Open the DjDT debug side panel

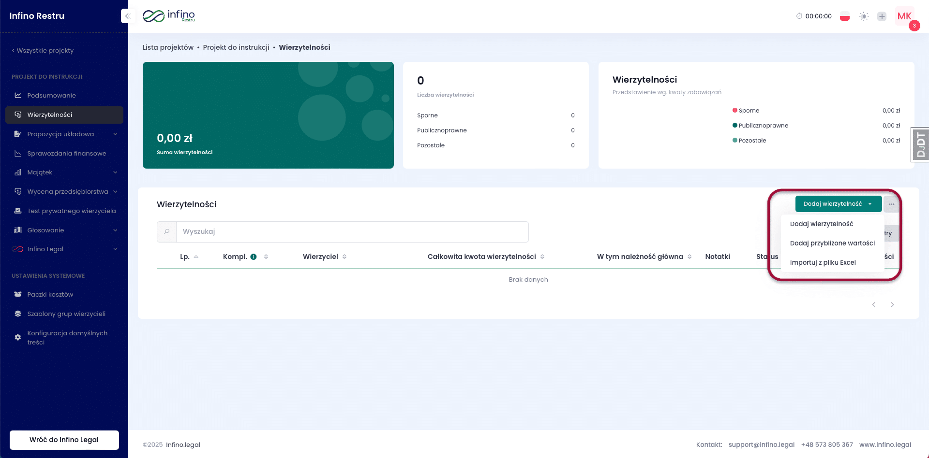920,144
